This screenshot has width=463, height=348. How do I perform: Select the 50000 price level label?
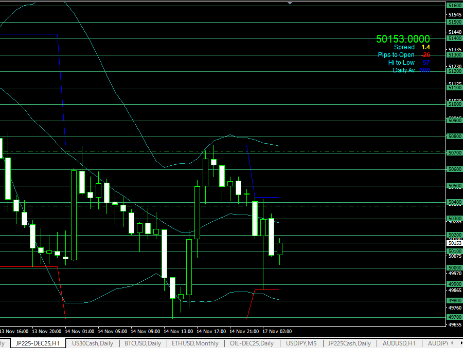pyautogui.click(x=454, y=268)
